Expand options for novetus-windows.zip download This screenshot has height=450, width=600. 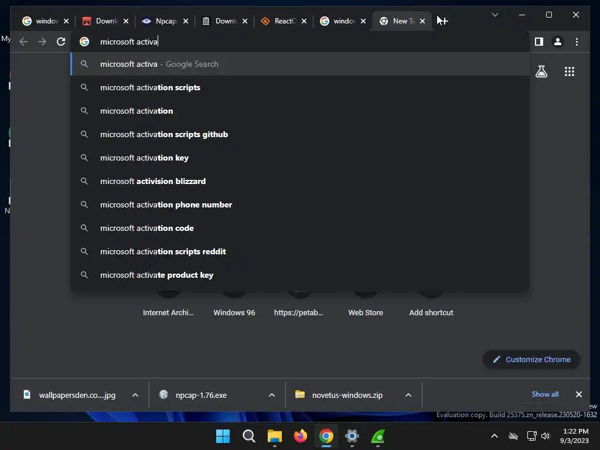(408, 395)
